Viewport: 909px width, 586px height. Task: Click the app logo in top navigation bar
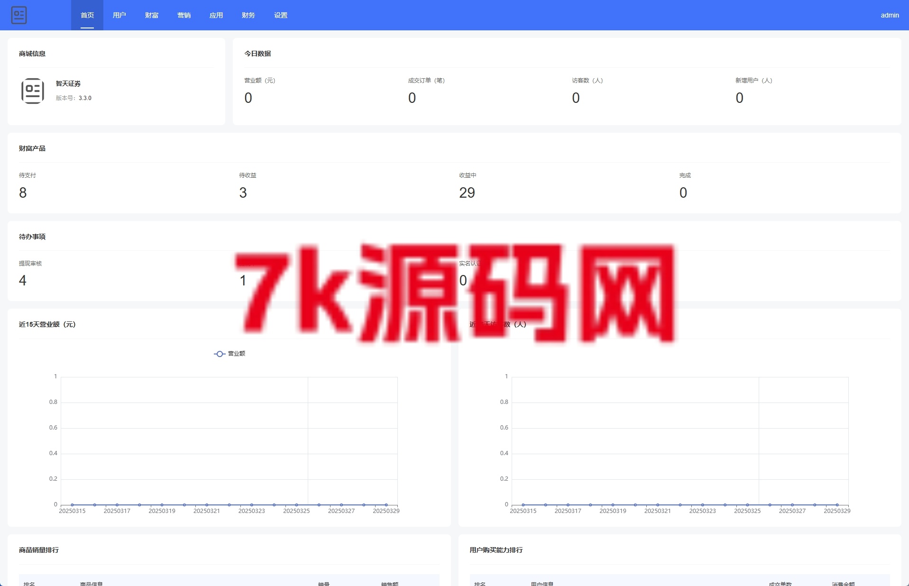pyautogui.click(x=19, y=15)
